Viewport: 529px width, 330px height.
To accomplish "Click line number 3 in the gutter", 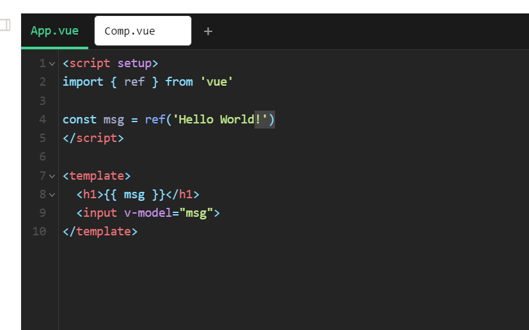I will tap(42, 101).
